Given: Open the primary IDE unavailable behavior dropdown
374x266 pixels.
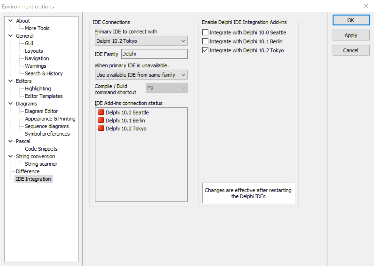Looking at the screenshot, I should (141, 75).
